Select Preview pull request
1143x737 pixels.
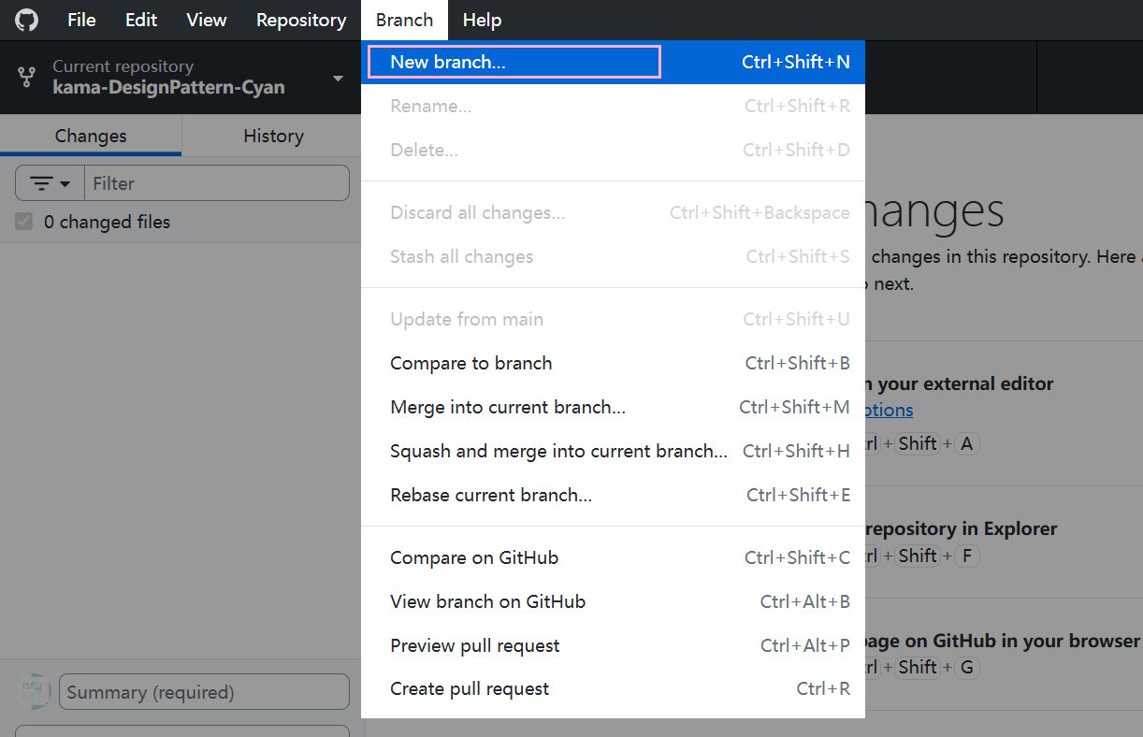point(613,645)
